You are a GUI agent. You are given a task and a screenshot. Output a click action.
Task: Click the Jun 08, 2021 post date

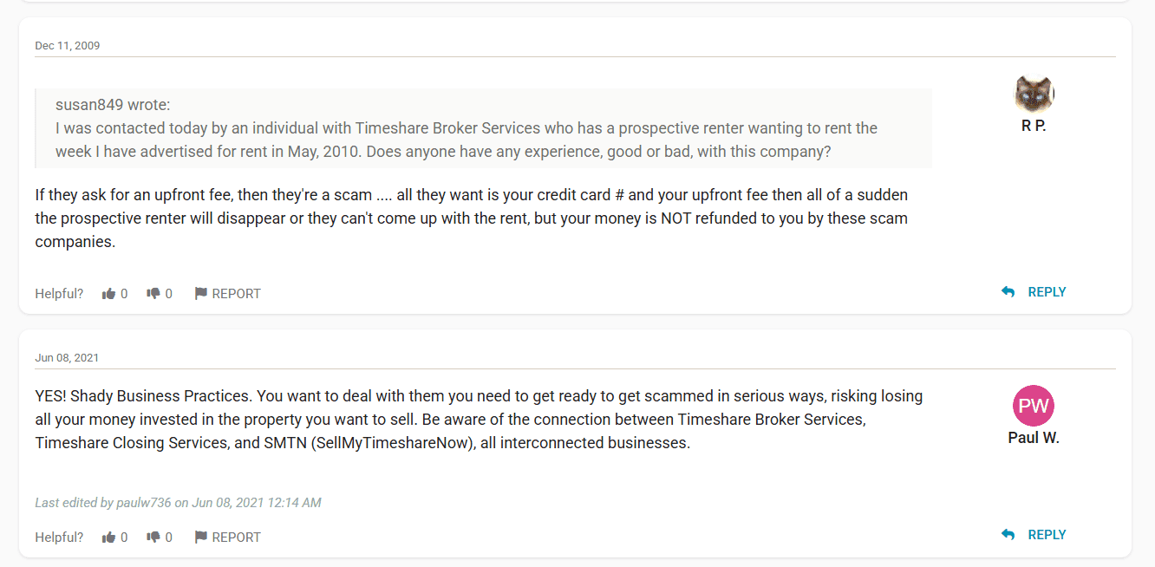click(68, 357)
